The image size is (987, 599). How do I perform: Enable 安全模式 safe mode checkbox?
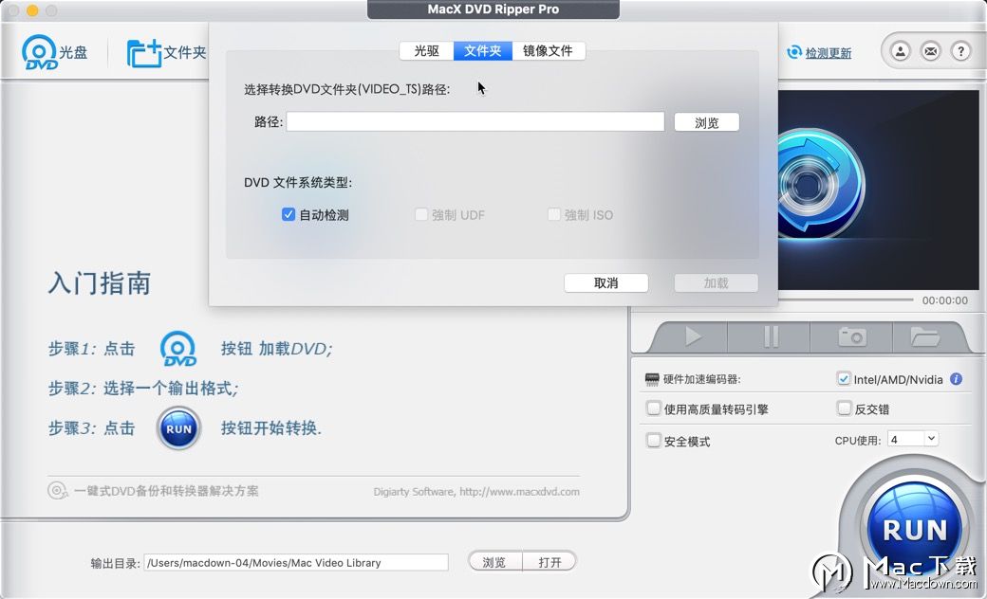(653, 441)
